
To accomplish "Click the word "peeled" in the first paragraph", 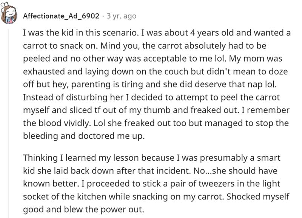I will pyautogui.click(x=36, y=58).
